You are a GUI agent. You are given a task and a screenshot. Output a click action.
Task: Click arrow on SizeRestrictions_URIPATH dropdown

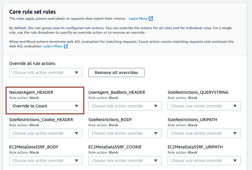235,133
